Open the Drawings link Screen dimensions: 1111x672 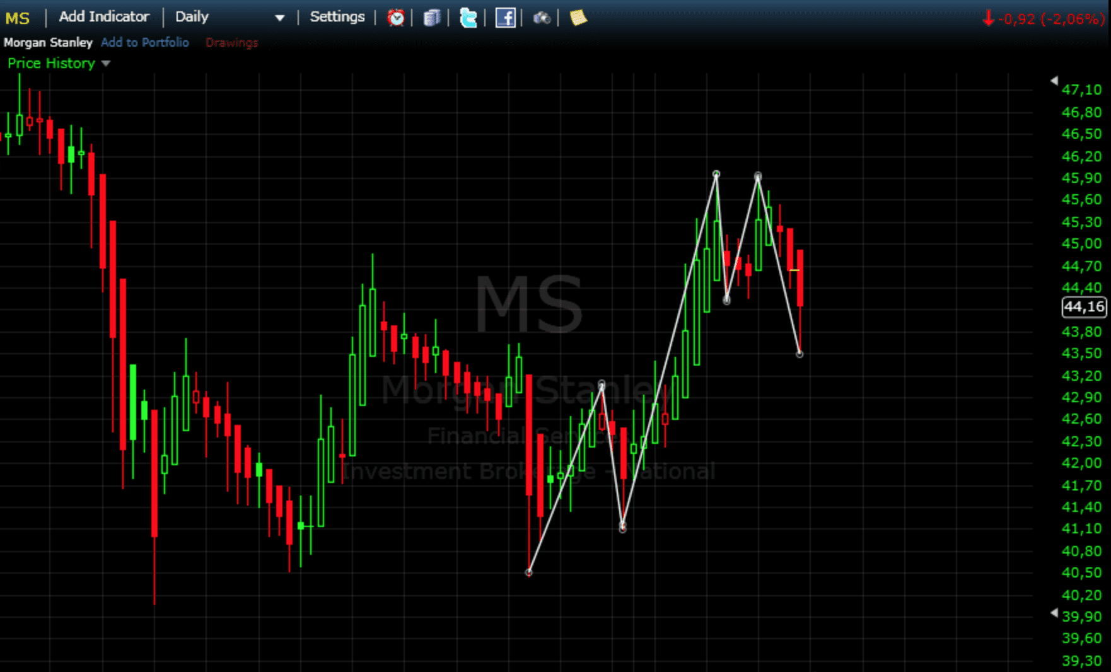point(232,42)
